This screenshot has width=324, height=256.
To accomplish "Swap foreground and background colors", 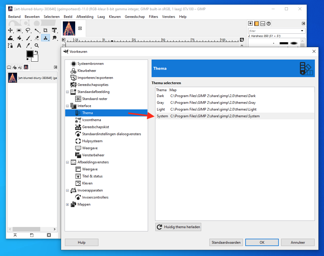I will coord(36,52).
